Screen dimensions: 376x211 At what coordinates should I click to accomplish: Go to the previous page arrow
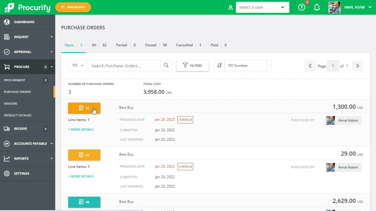point(310,66)
